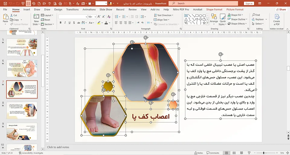Click the New Slide icon

click(36, 17)
